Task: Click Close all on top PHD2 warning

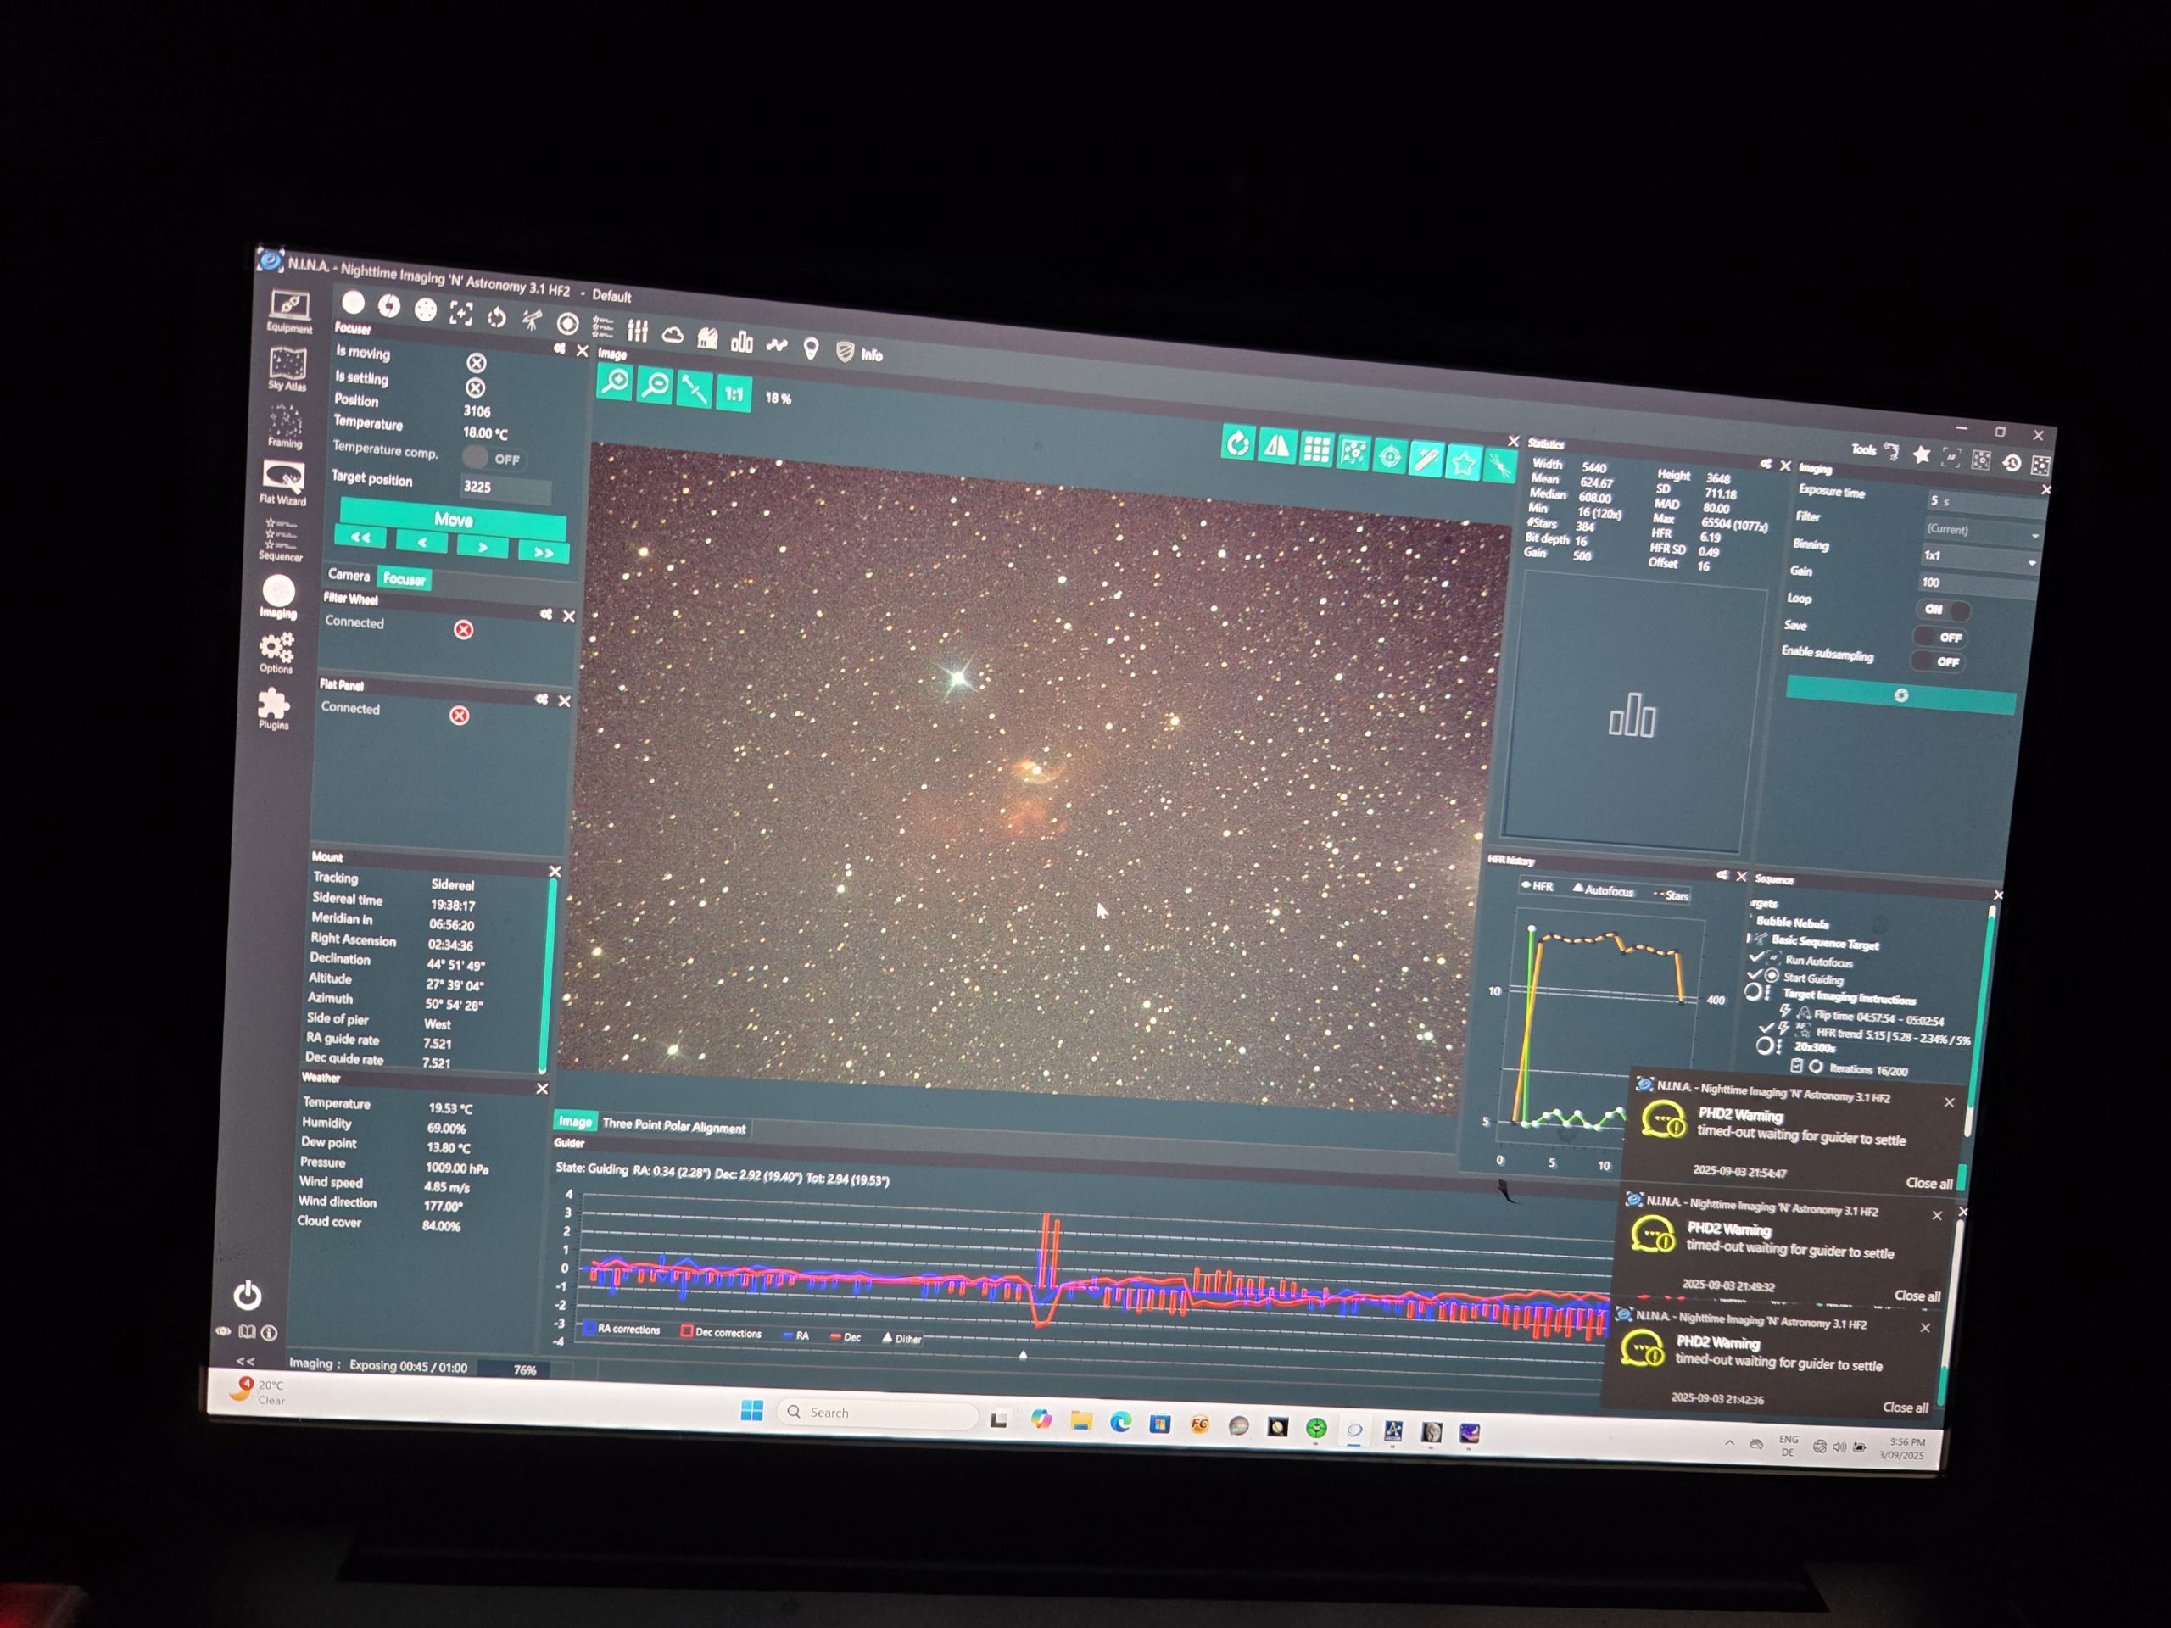Action: 1928,1184
